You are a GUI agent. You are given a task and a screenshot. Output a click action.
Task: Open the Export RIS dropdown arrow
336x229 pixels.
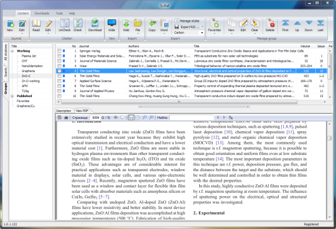202,27
